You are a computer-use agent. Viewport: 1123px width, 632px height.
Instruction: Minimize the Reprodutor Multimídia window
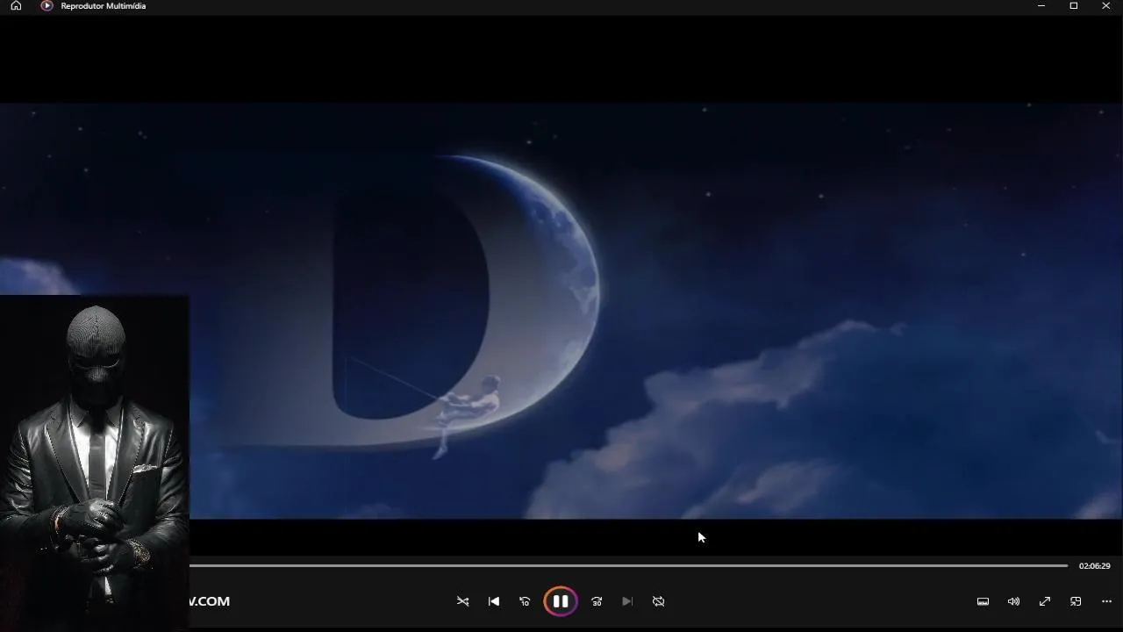[1041, 6]
